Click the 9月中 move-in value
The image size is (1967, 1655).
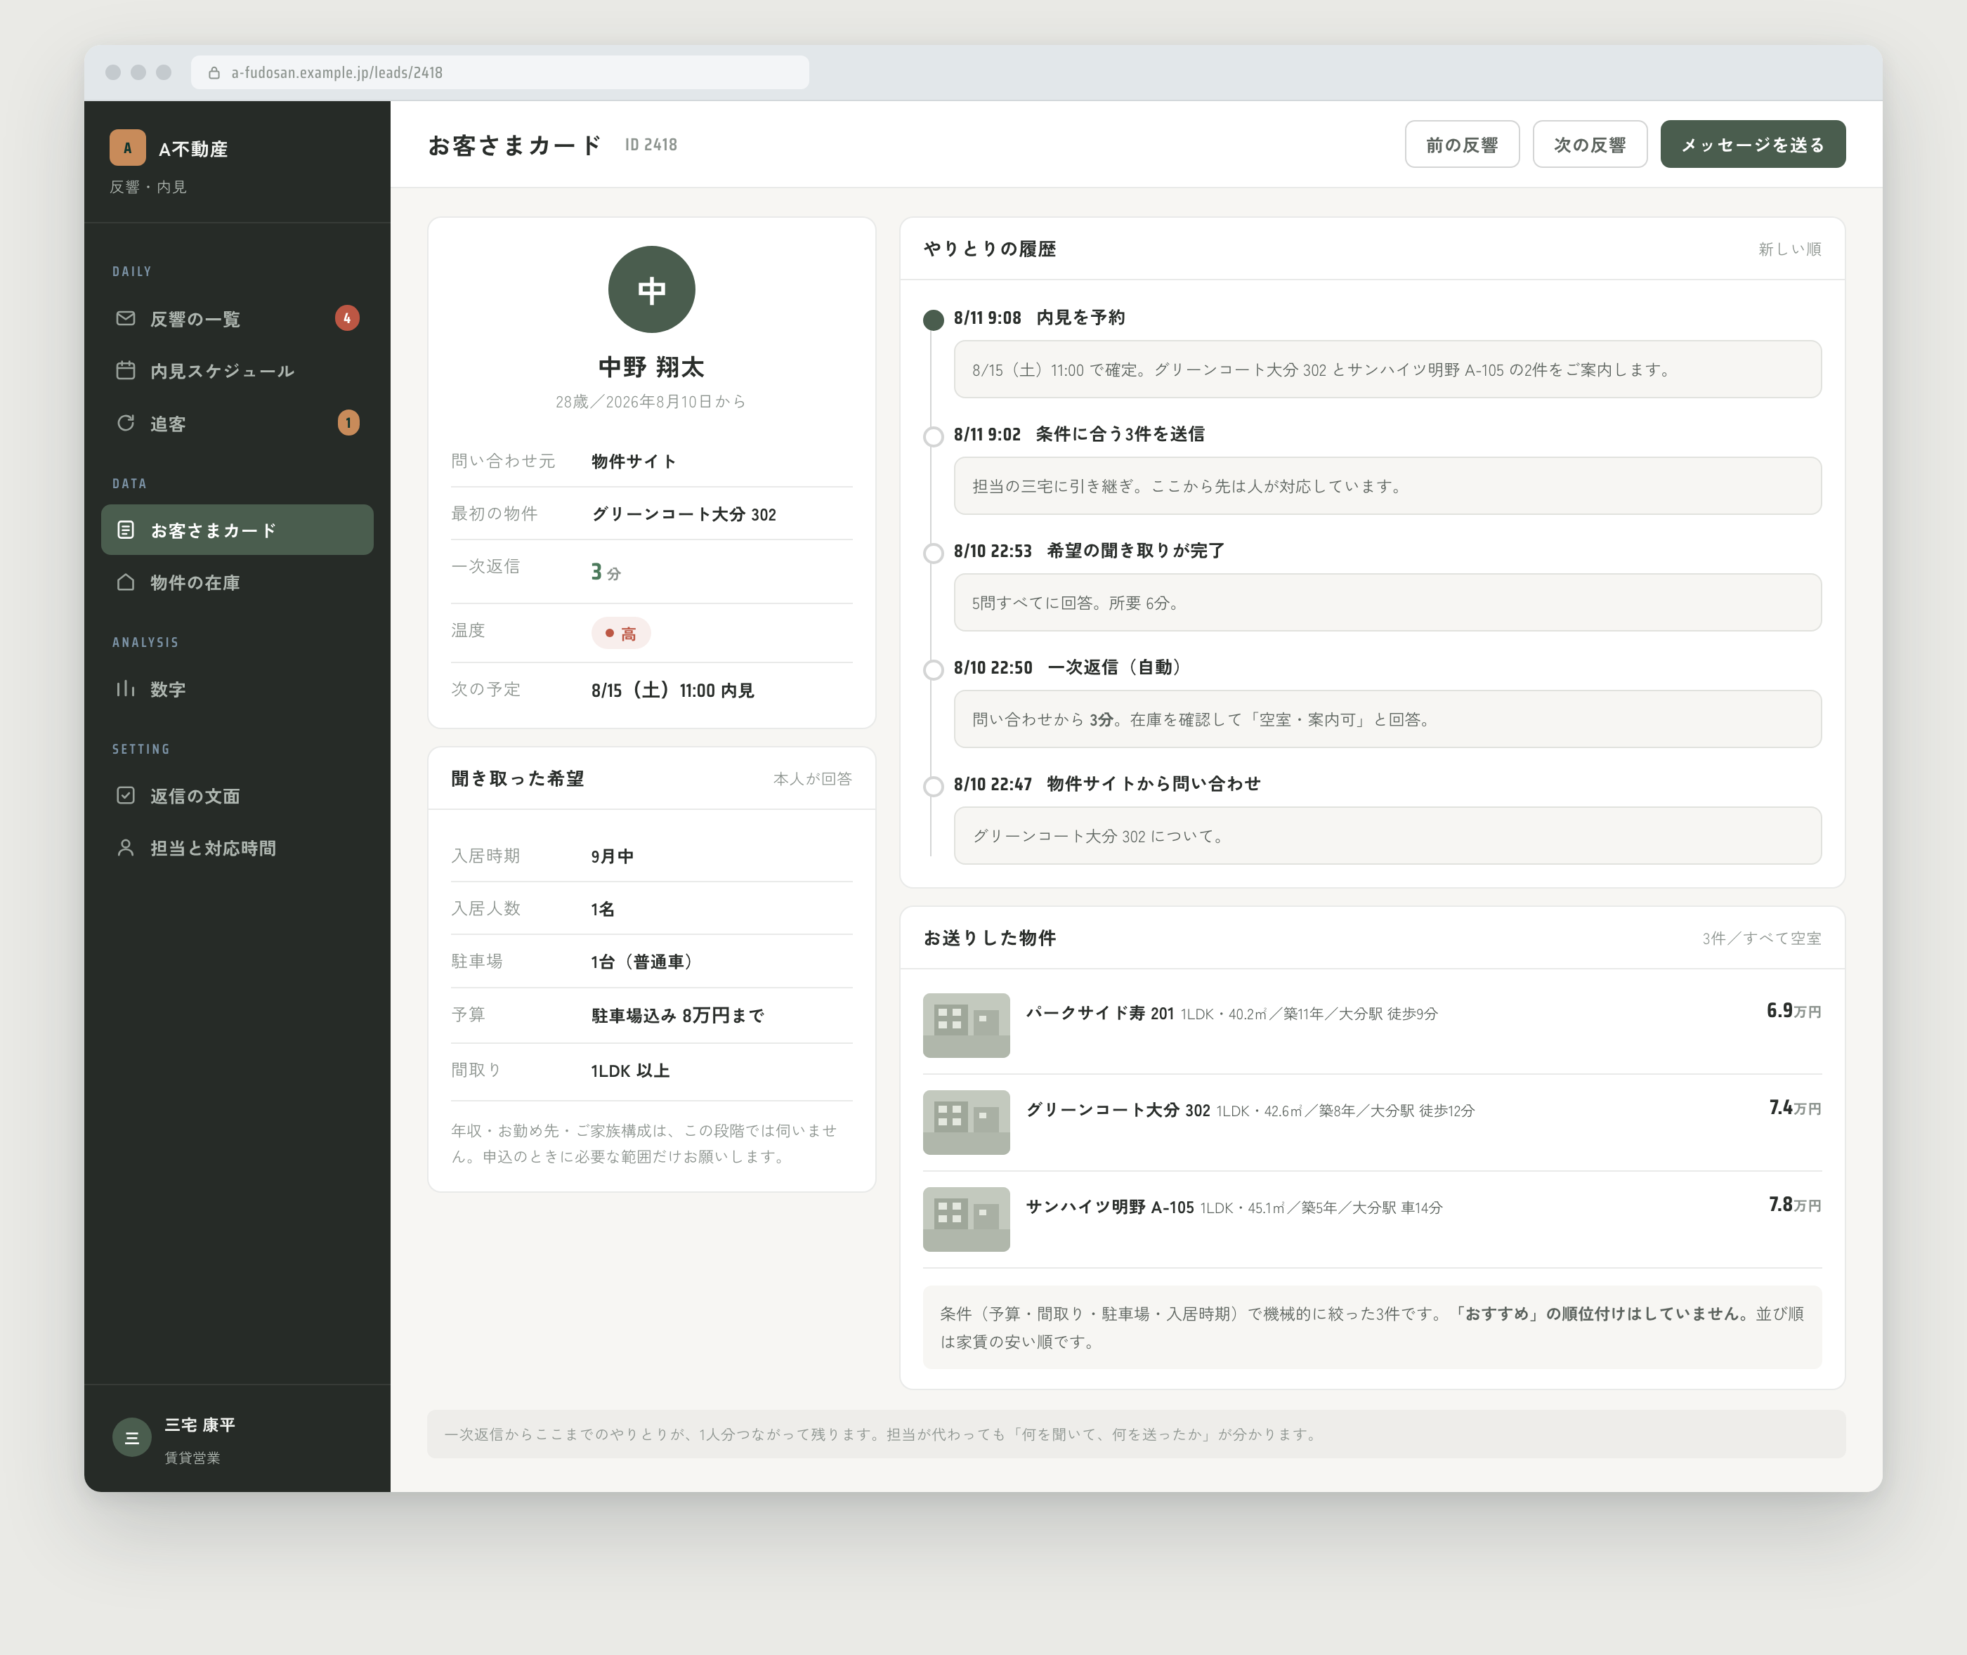(613, 856)
